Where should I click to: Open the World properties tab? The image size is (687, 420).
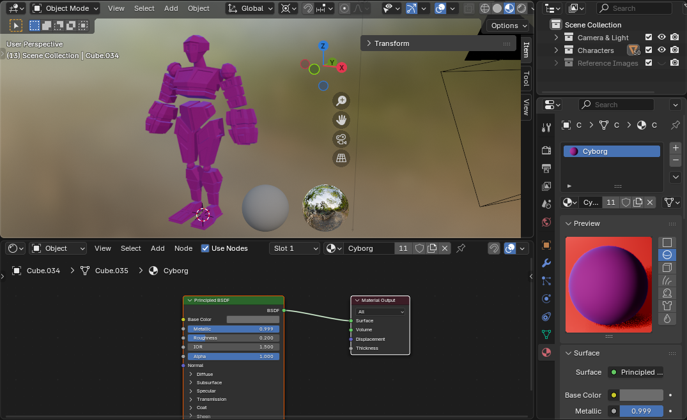546,222
